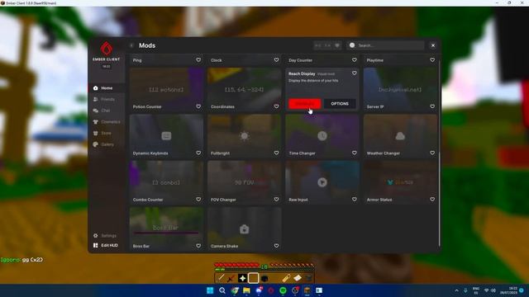The height and width of the screenshot is (297, 529).
Task: Click the heart icon on Combo Counter
Action: pos(198,200)
